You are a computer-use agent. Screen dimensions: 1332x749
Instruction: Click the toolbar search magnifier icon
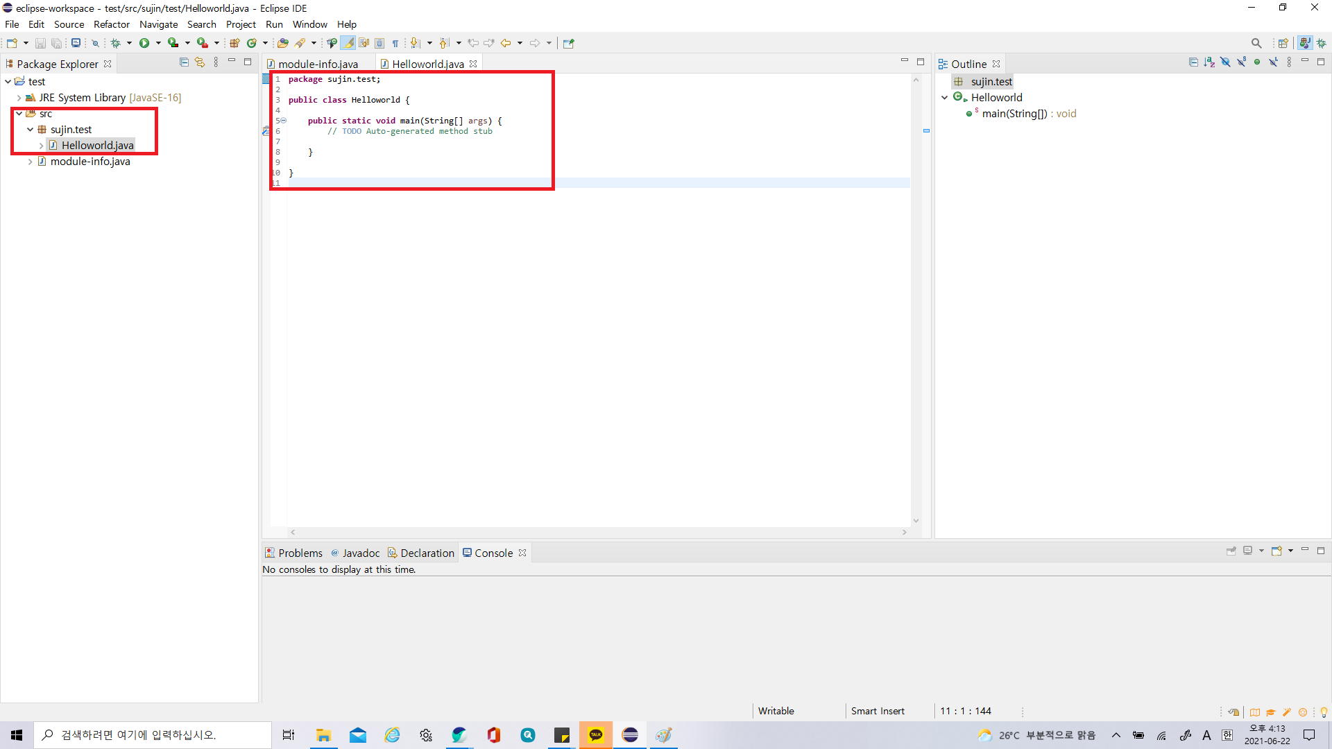coord(1256,43)
